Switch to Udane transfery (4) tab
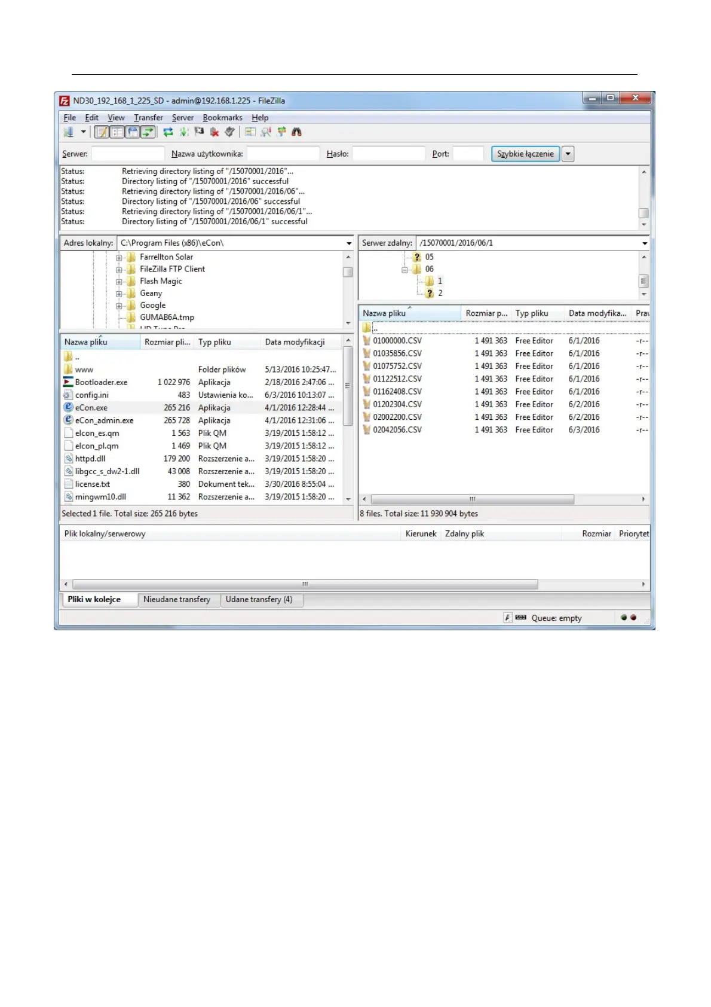711x1007 pixels. (262, 600)
